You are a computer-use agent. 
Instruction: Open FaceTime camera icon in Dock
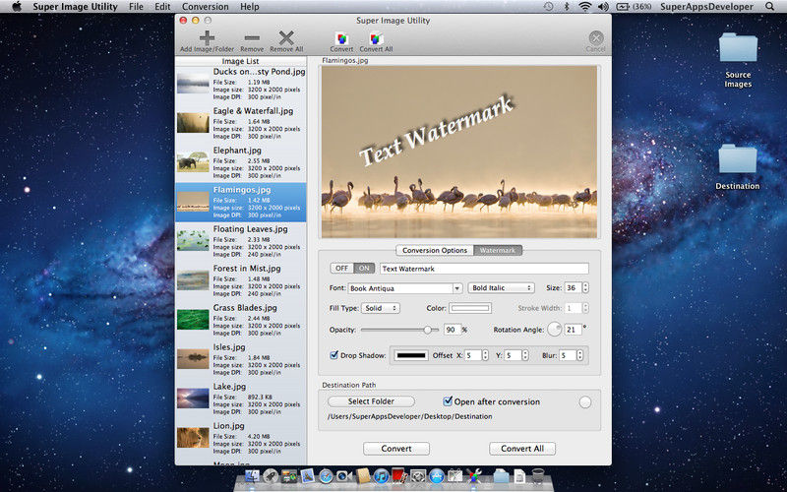[x=344, y=476]
